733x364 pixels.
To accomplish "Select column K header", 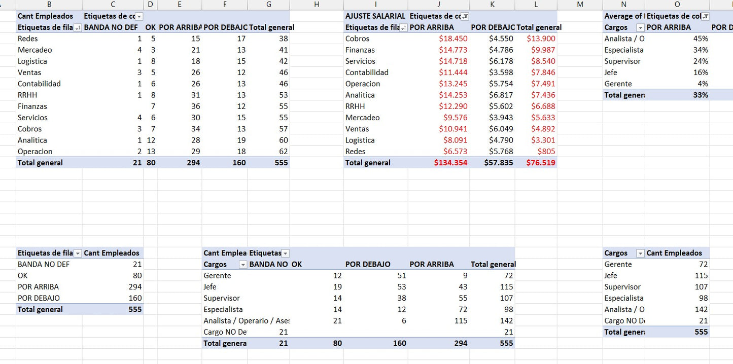I will 492,5.
